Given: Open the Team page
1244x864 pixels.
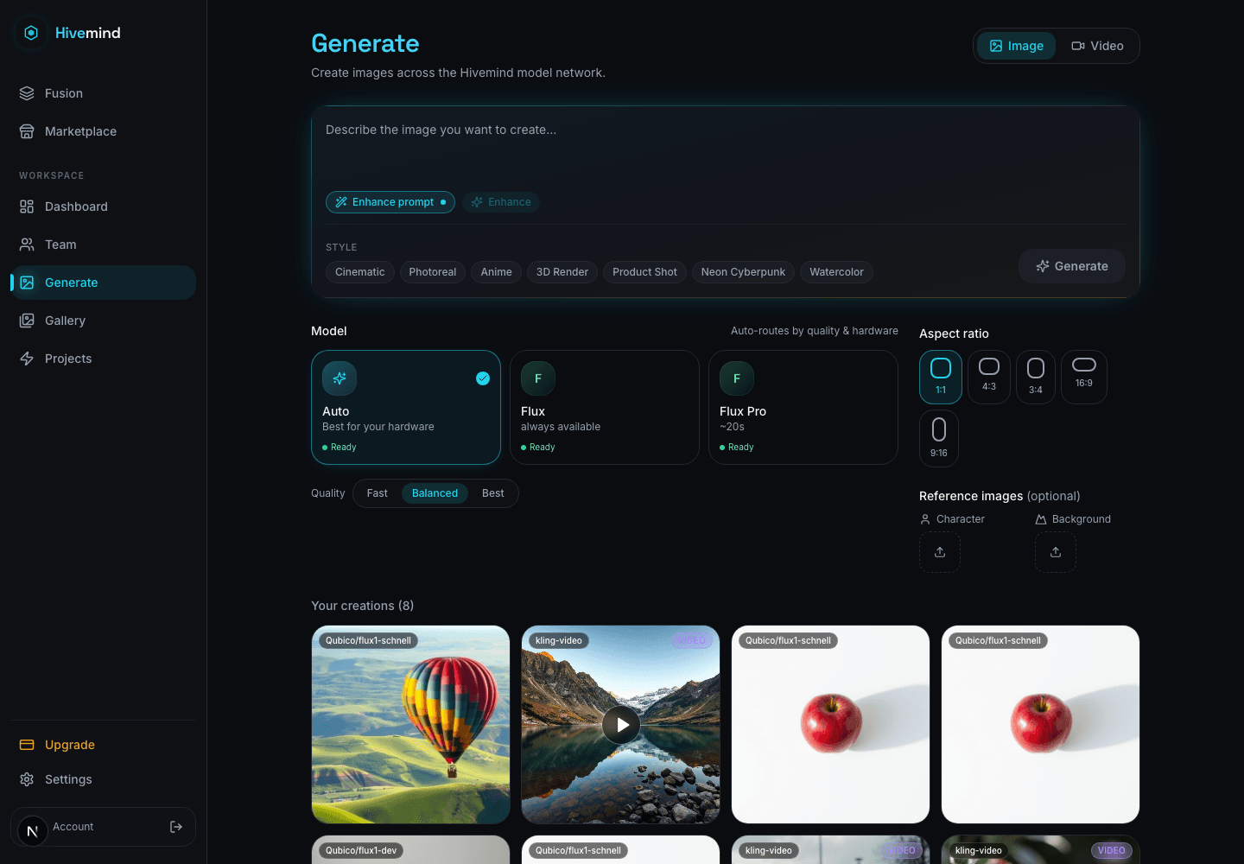Looking at the screenshot, I should 103,245.
